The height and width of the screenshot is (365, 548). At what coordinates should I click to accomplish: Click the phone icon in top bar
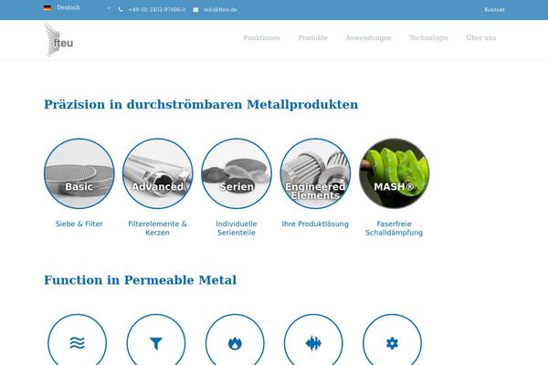pos(121,10)
